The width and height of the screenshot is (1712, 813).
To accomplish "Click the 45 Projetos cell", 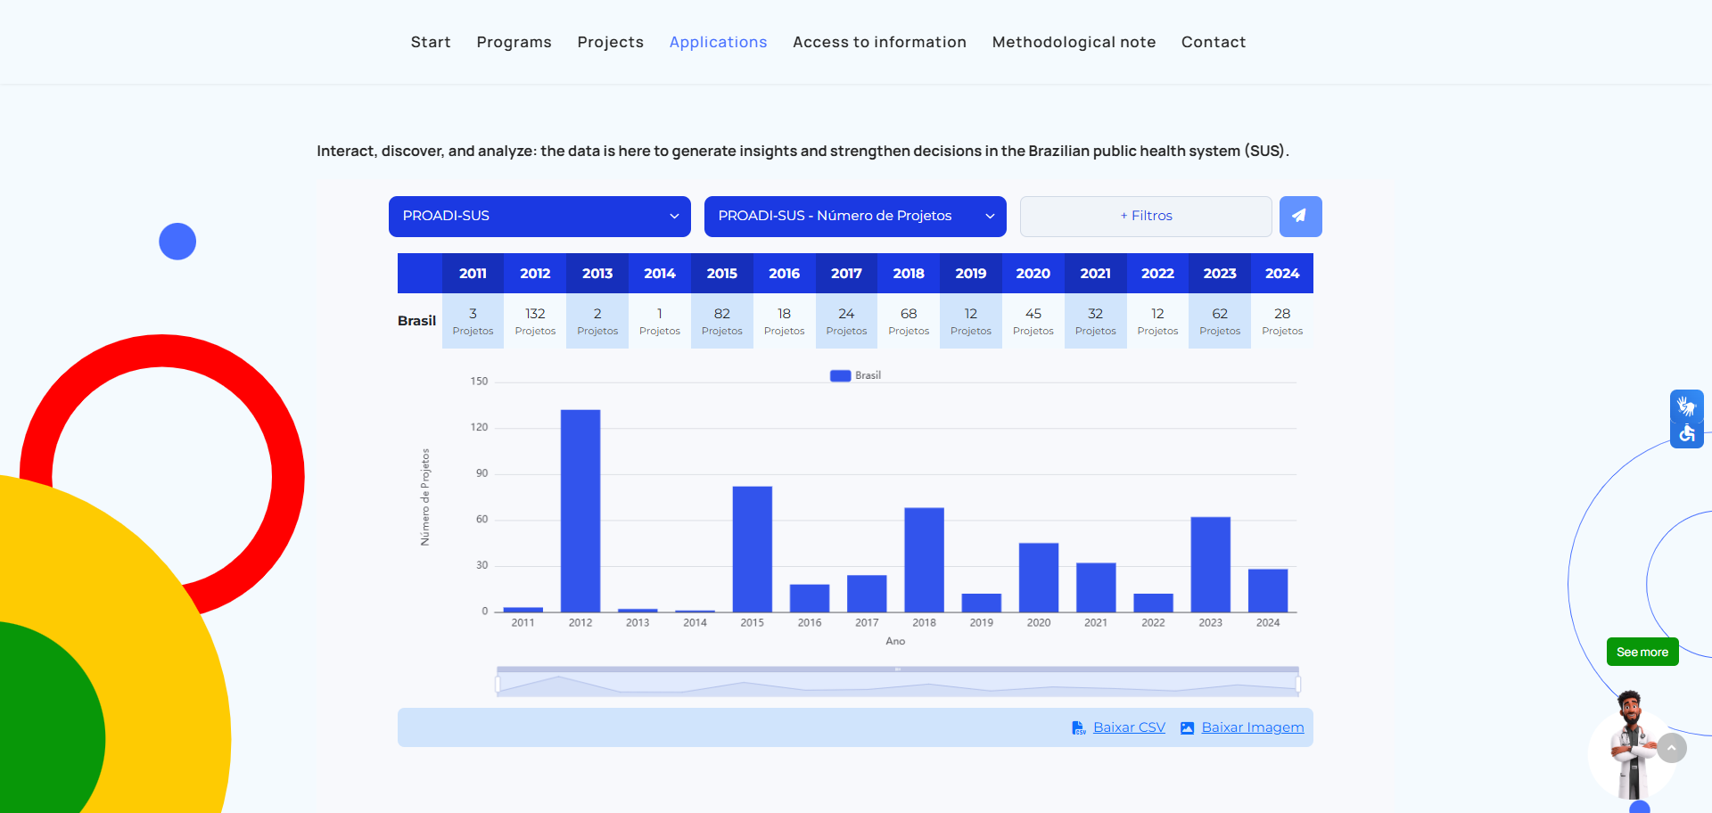I will [x=1033, y=321].
